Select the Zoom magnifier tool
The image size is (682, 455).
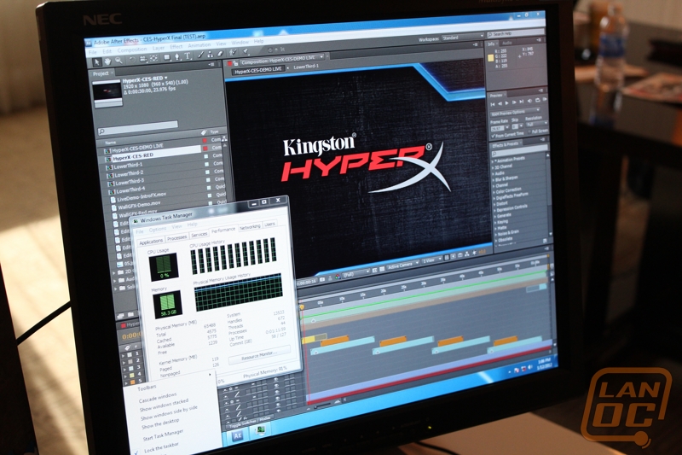118,61
